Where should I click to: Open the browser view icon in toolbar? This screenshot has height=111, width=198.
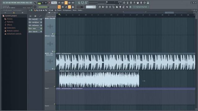coord(114,7)
